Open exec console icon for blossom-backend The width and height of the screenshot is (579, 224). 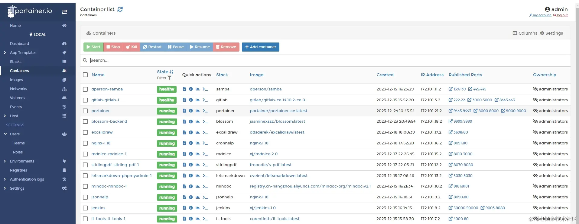pyautogui.click(x=205, y=121)
